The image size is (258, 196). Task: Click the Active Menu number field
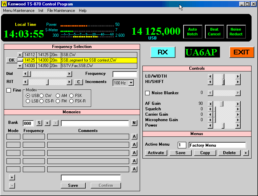[182, 145]
